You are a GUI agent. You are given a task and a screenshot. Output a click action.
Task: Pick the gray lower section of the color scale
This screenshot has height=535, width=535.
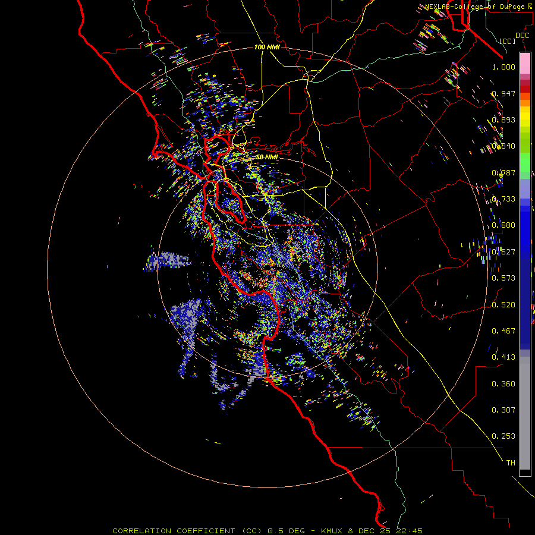(525, 413)
